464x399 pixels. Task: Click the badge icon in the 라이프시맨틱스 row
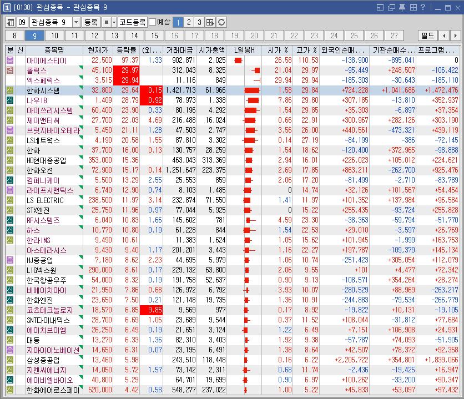[10, 190]
